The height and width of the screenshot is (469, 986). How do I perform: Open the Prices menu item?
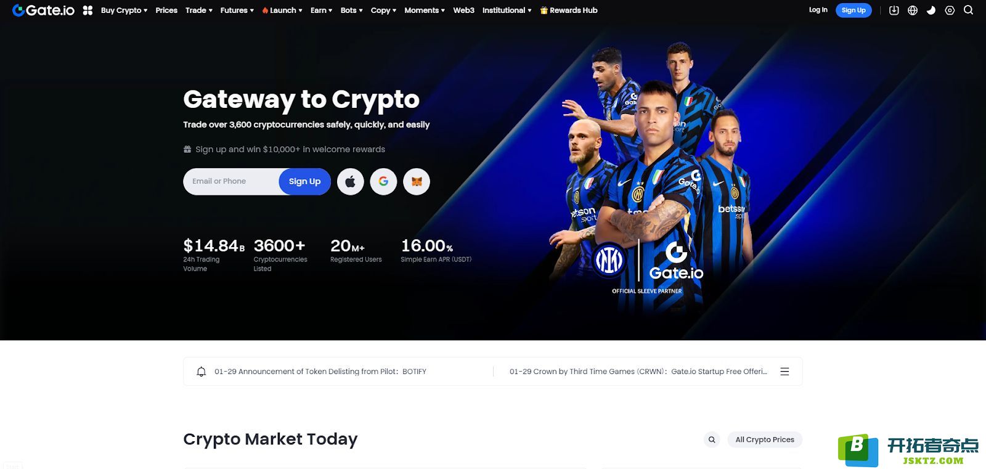coord(166,10)
